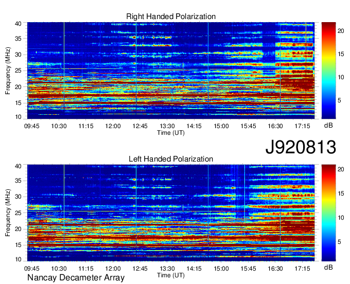Click the 20 frequency tick of Left Handed plot
350x284 pixels.
coord(18,229)
